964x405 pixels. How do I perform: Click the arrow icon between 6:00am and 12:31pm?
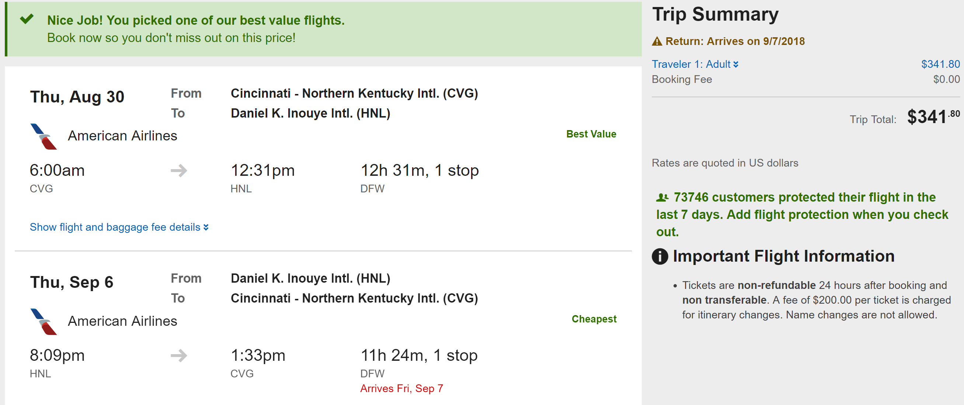point(179,171)
